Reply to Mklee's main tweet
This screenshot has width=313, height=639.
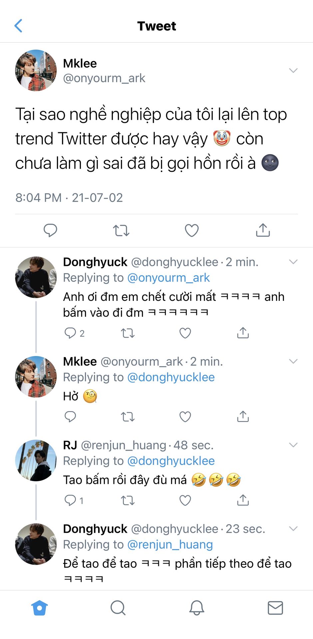[x=50, y=230]
